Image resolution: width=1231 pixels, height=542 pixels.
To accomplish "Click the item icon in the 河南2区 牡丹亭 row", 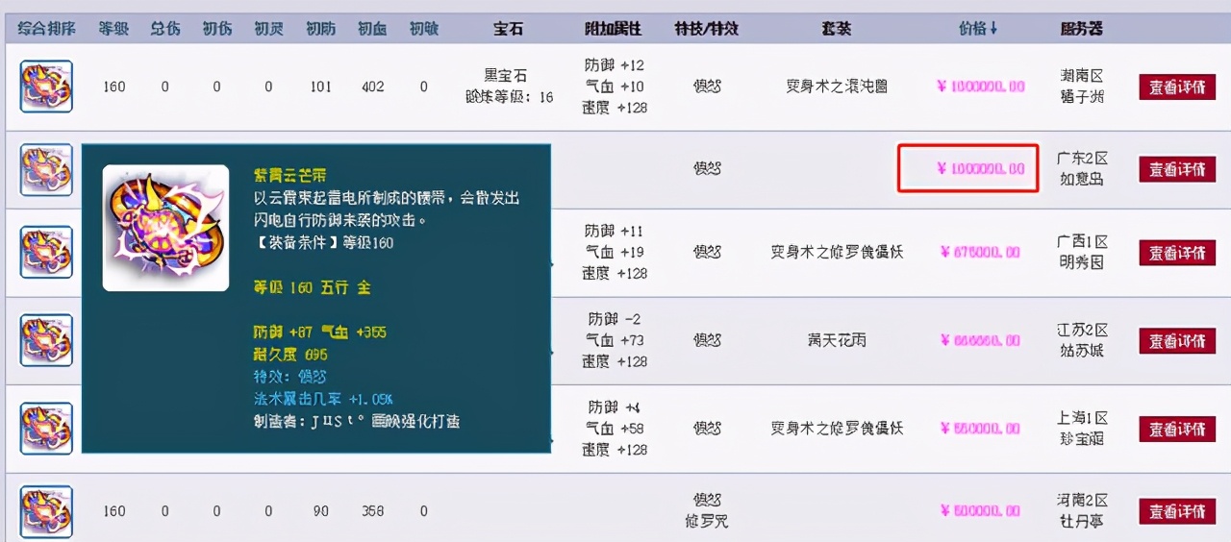I will 46,511.
